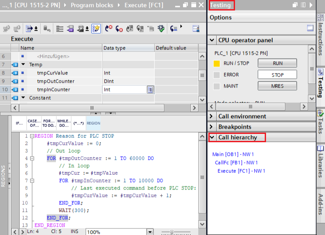Click the purple tag operands toolbar icon

click(70, 28)
